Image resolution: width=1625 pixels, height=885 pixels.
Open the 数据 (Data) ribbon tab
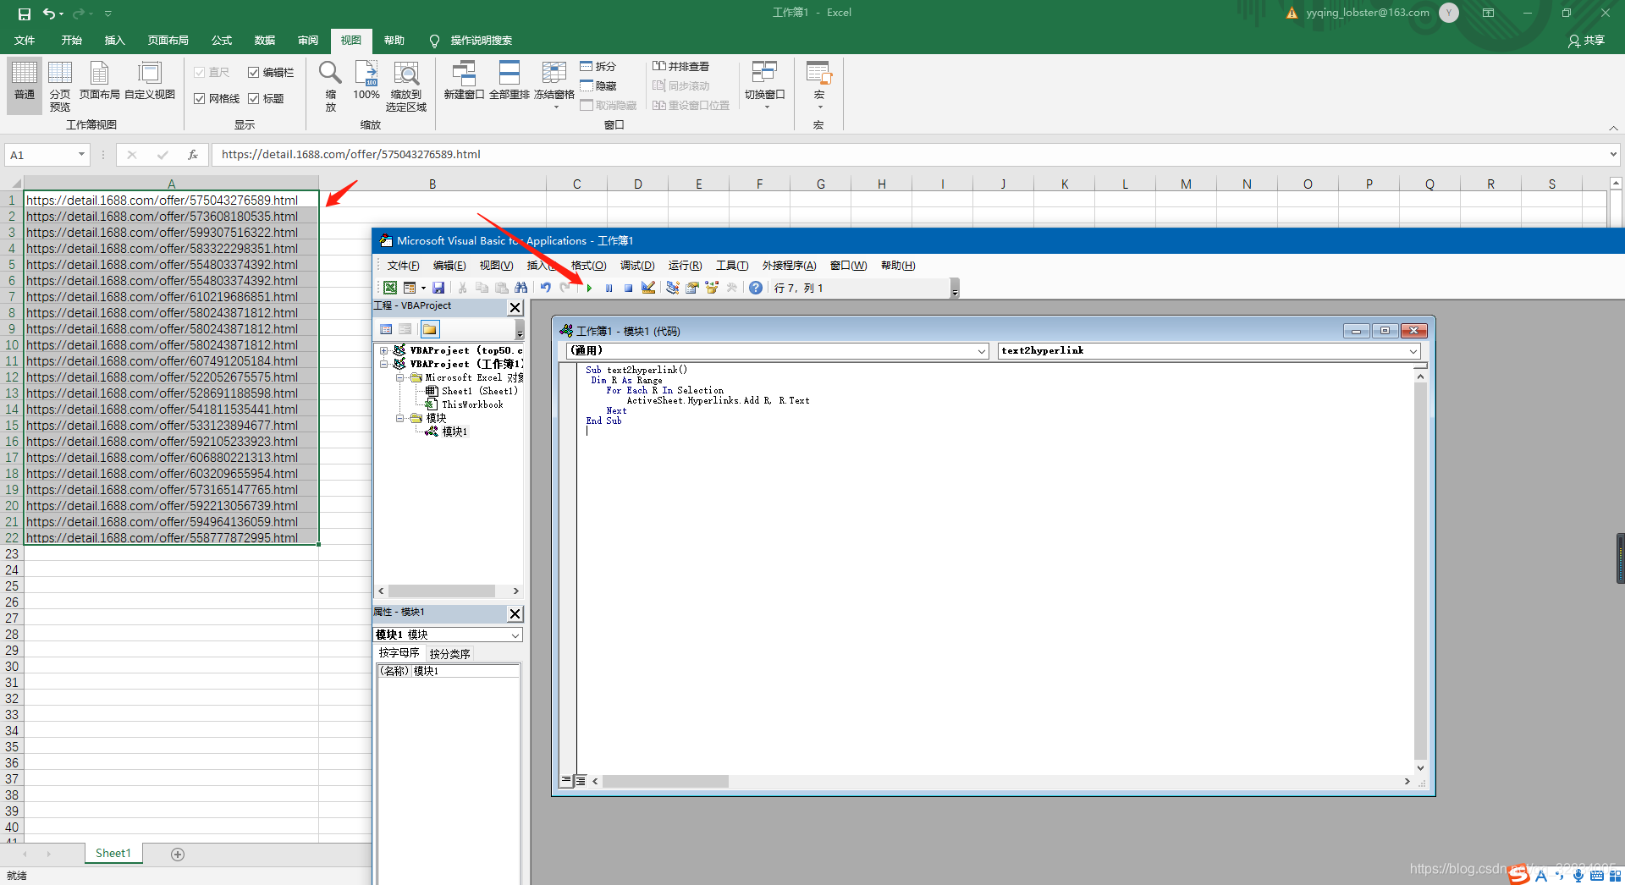click(x=265, y=41)
